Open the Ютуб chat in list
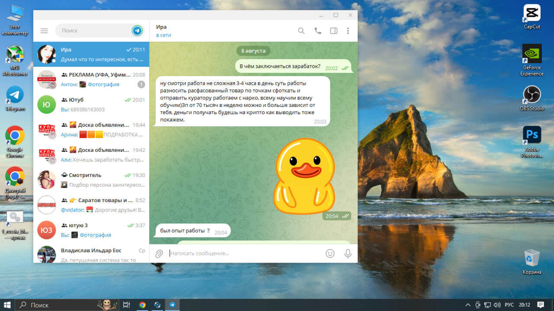554x311 pixels. click(91, 104)
